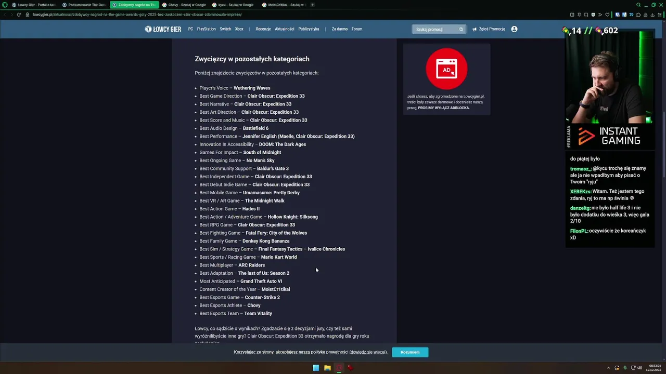Open the Windows Start button
666x374 pixels.
coord(316,368)
